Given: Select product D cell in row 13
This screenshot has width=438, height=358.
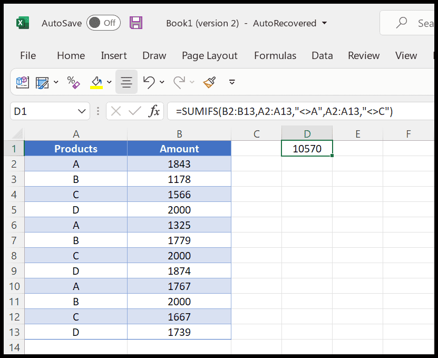Looking at the screenshot, I should tap(76, 332).
